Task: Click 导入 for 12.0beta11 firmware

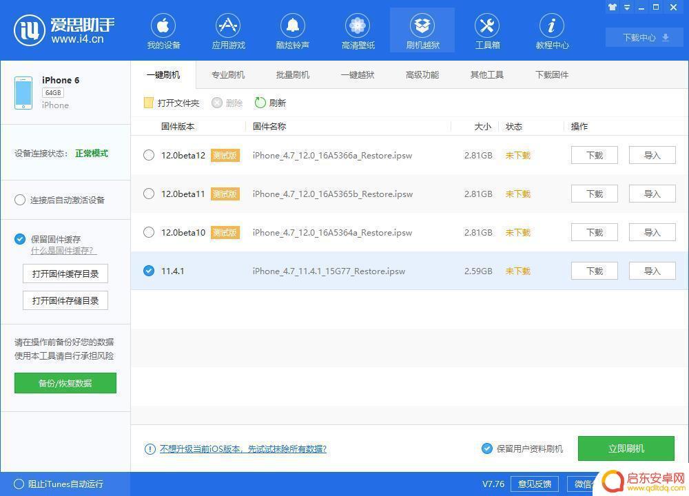Action: (x=652, y=194)
